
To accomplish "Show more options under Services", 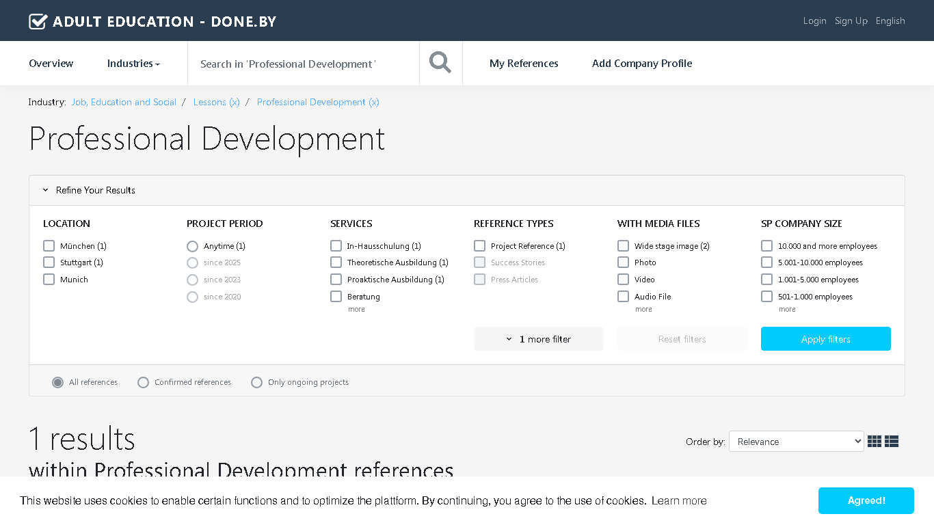I will (x=356, y=310).
